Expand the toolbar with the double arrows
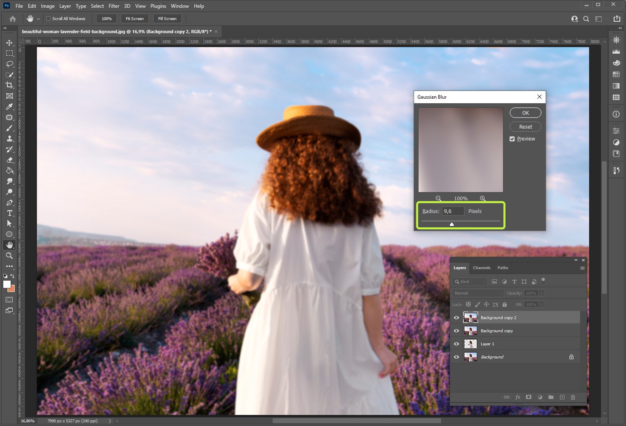This screenshot has width=626, height=426. tap(5, 28)
